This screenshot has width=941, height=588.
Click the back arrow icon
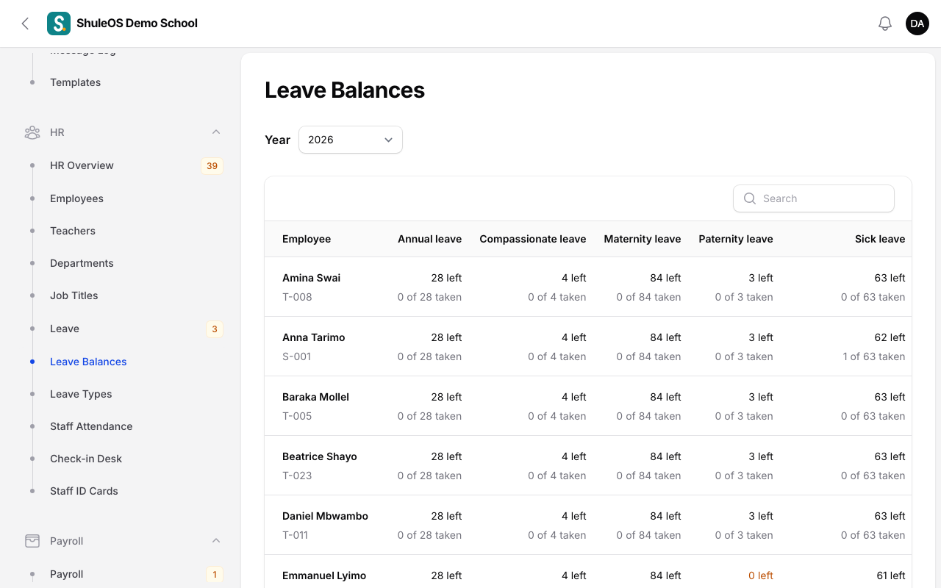point(25,24)
